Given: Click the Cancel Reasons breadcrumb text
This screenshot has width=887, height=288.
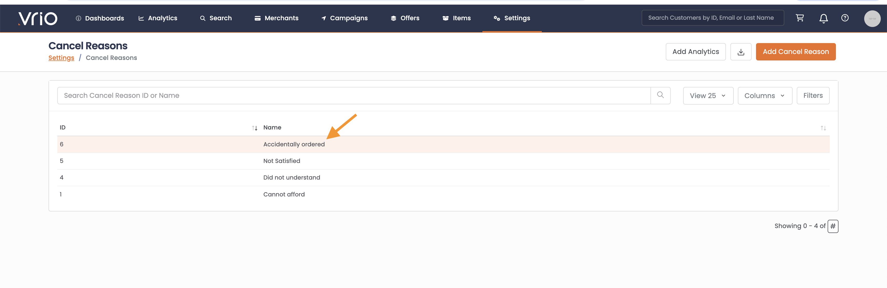Looking at the screenshot, I should pos(111,58).
